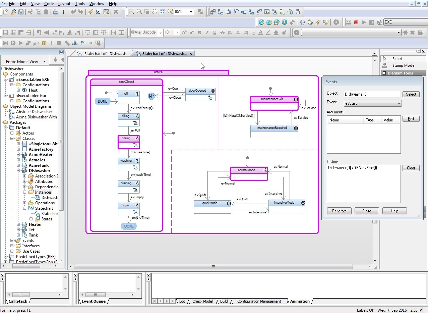
Task: Select the Zoom In magnifier tool
Action: pyautogui.click(x=131, y=12)
